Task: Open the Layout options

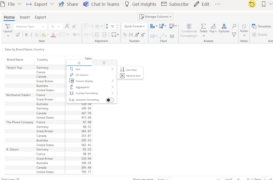Action: pyautogui.click(x=8, y=30)
